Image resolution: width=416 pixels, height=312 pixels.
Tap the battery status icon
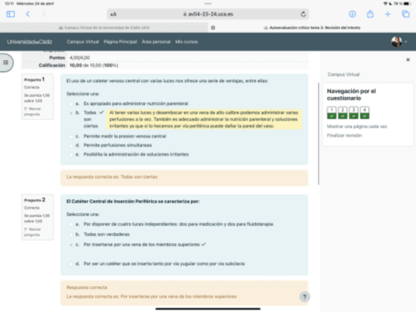(x=407, y=4)
